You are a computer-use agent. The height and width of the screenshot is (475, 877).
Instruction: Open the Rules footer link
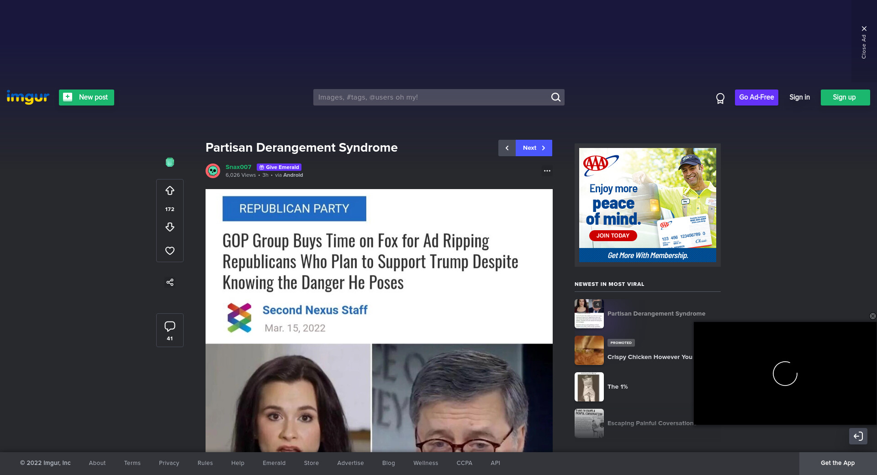point(205,463)
